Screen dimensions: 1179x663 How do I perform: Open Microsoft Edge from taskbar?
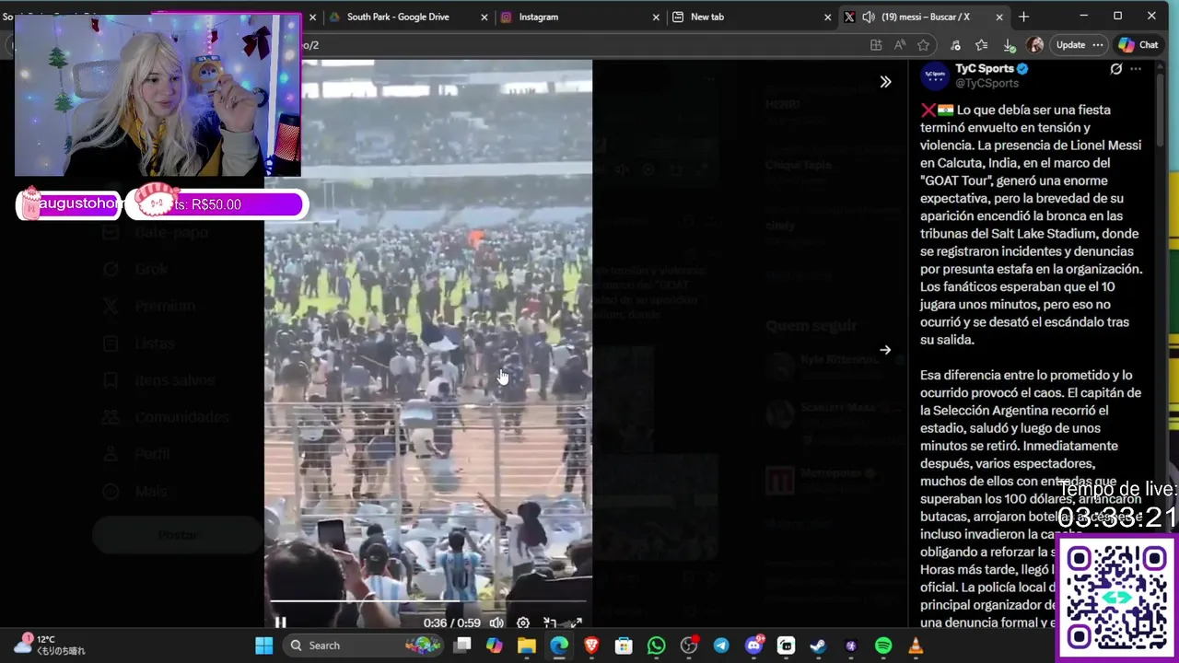point(559,646)
